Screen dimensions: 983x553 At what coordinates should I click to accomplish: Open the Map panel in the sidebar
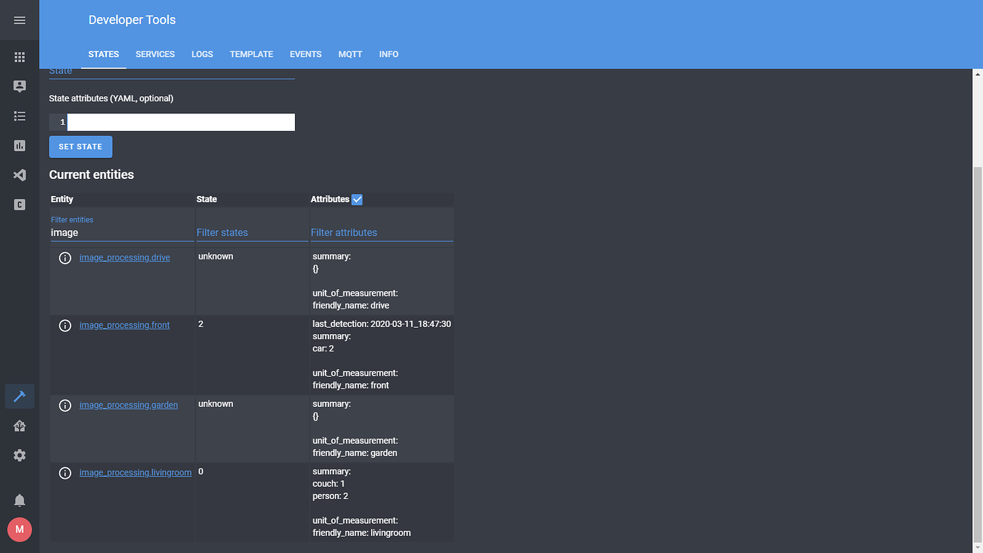(x=19, y=86)
